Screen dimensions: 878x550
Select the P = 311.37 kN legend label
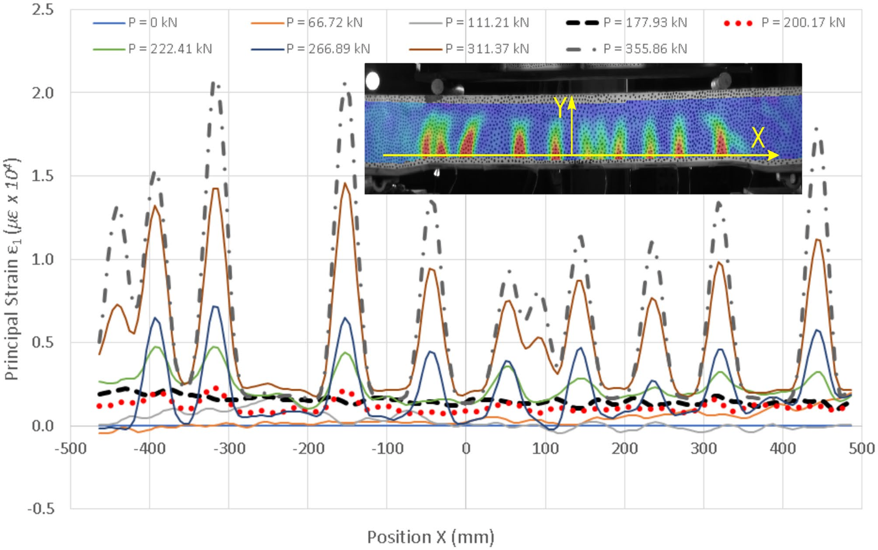pos(487,49)
